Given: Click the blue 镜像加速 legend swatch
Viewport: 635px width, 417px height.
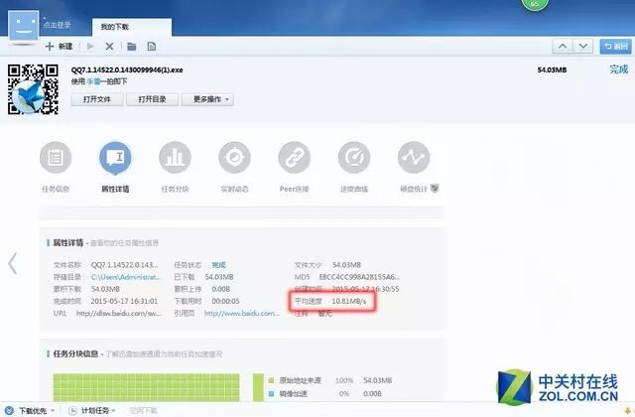Looking at the screenshot, I should tap(271, 393).
